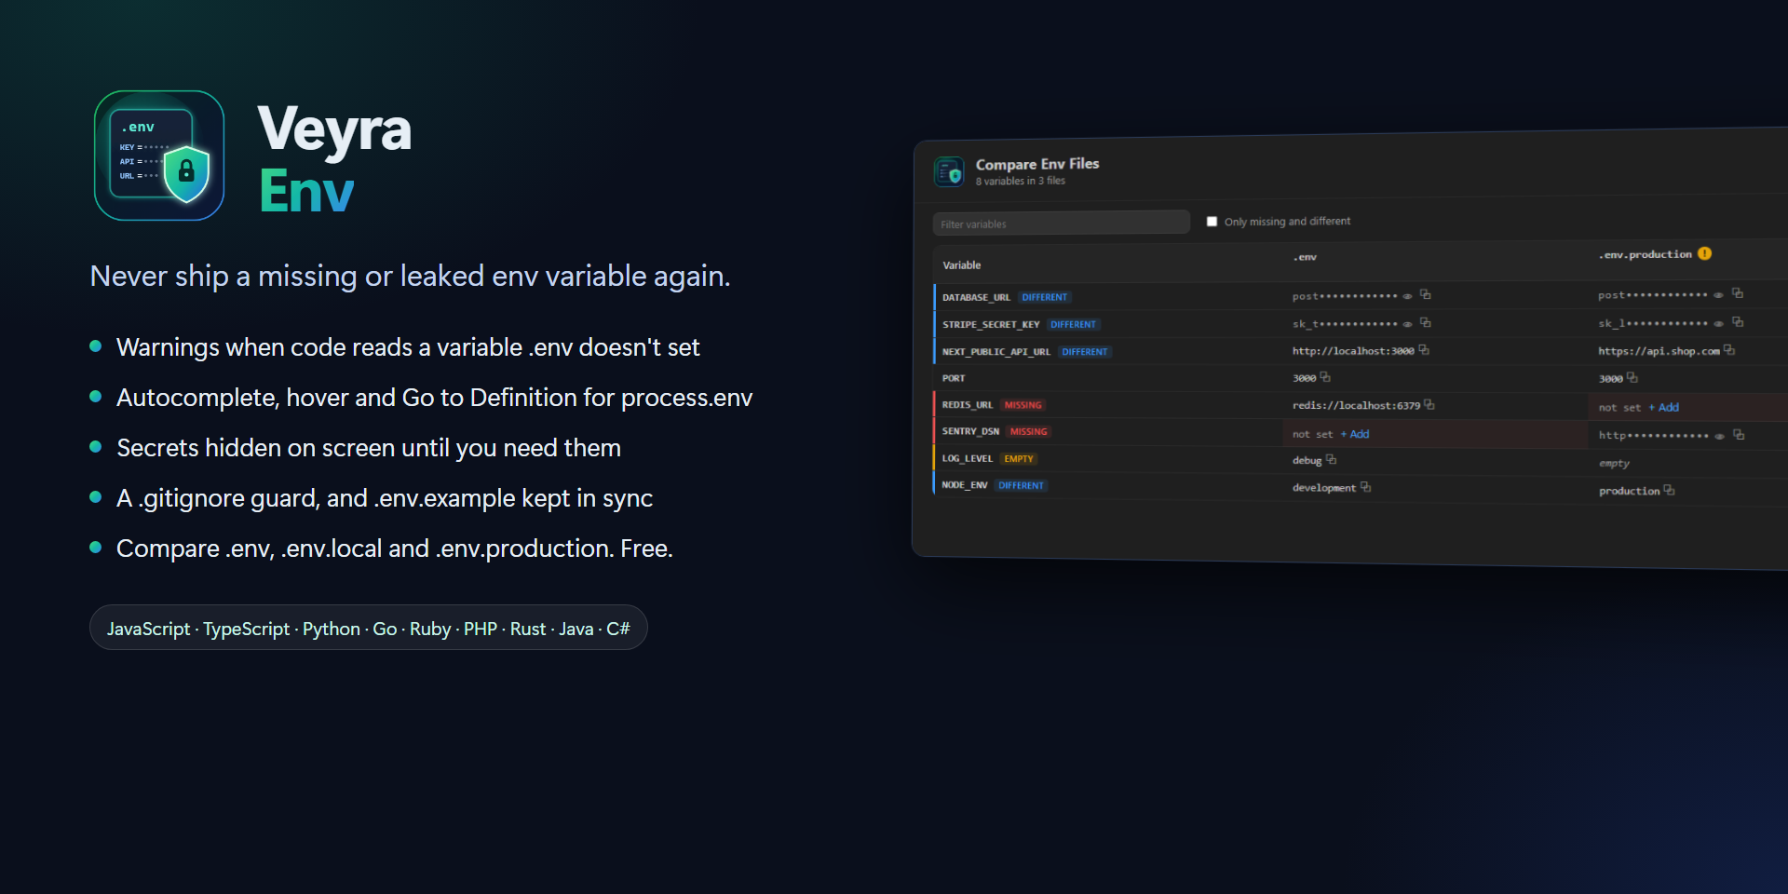Select the STRIPE_SECRET_KEY variable name

click(991, 324)
